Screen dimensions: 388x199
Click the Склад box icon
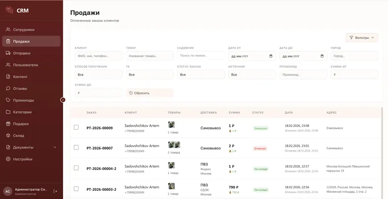click(8, 135)
